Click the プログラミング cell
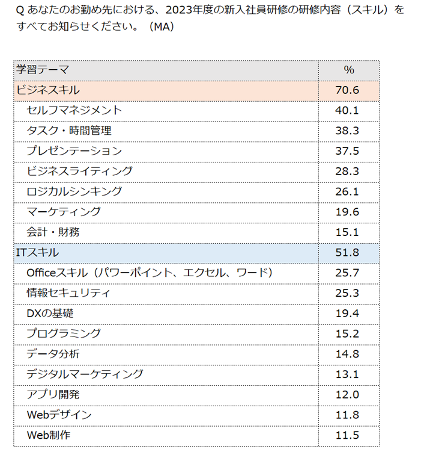This screenshot has height=452, width=421. coord(64,333)
